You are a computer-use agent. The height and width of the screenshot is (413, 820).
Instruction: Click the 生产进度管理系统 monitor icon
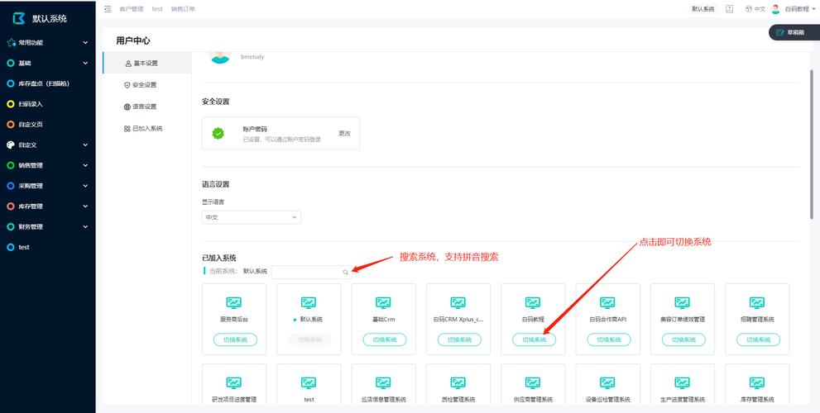click(683, 382)
